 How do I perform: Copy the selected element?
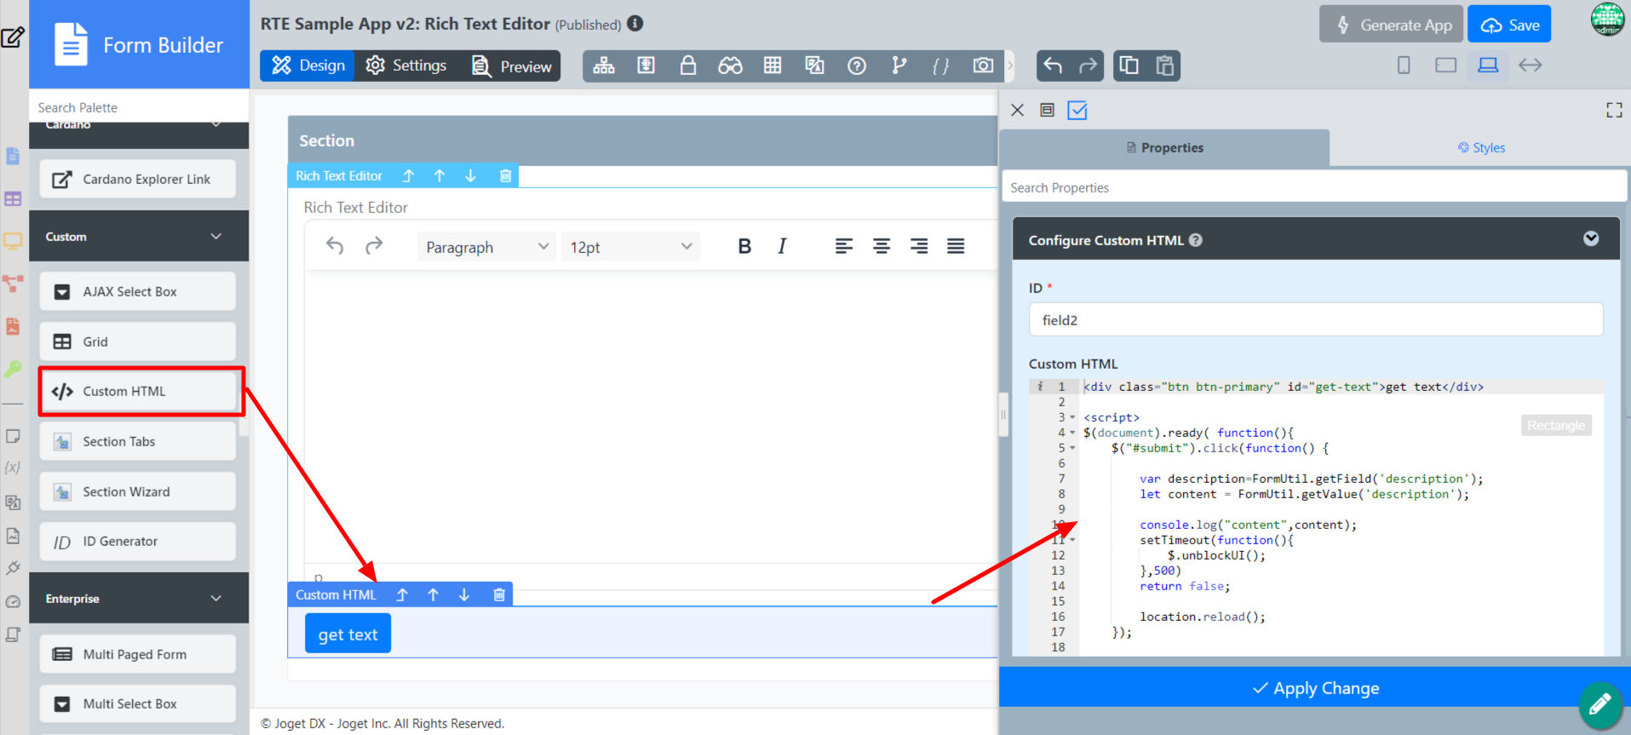[x=1129, y=66]
